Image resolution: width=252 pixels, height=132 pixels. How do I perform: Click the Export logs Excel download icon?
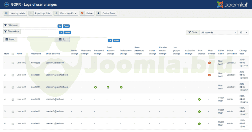(x=56, y=13)
